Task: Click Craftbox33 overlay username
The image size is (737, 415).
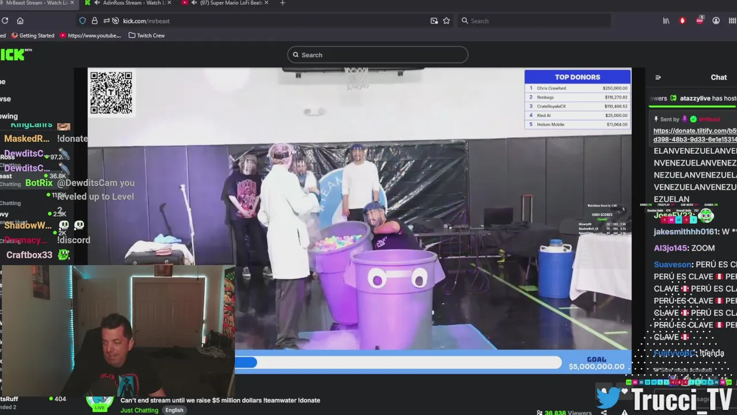Action: (29, 255)
